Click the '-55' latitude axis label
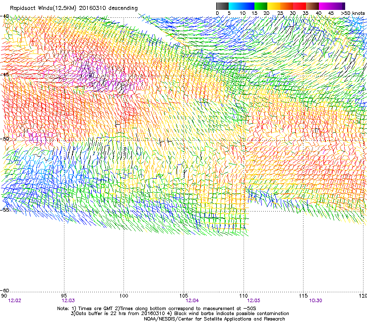The height and width of the screenshot is (322, 367). [x=4, y=210]
